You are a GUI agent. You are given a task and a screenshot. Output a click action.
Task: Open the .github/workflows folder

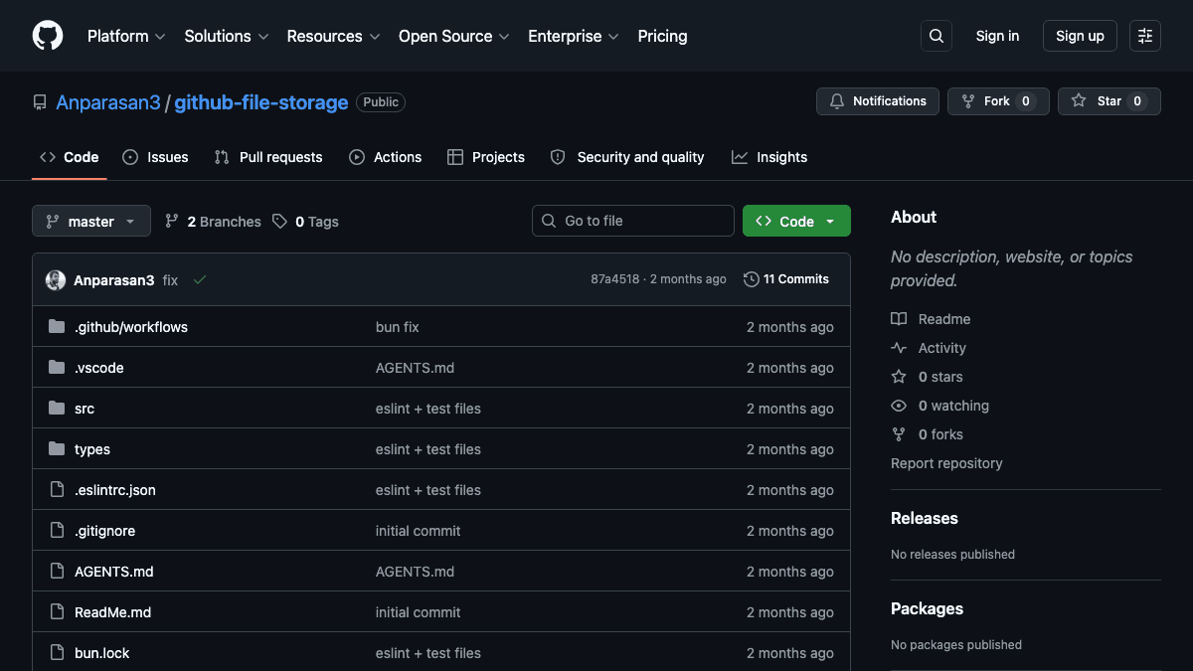131,327
